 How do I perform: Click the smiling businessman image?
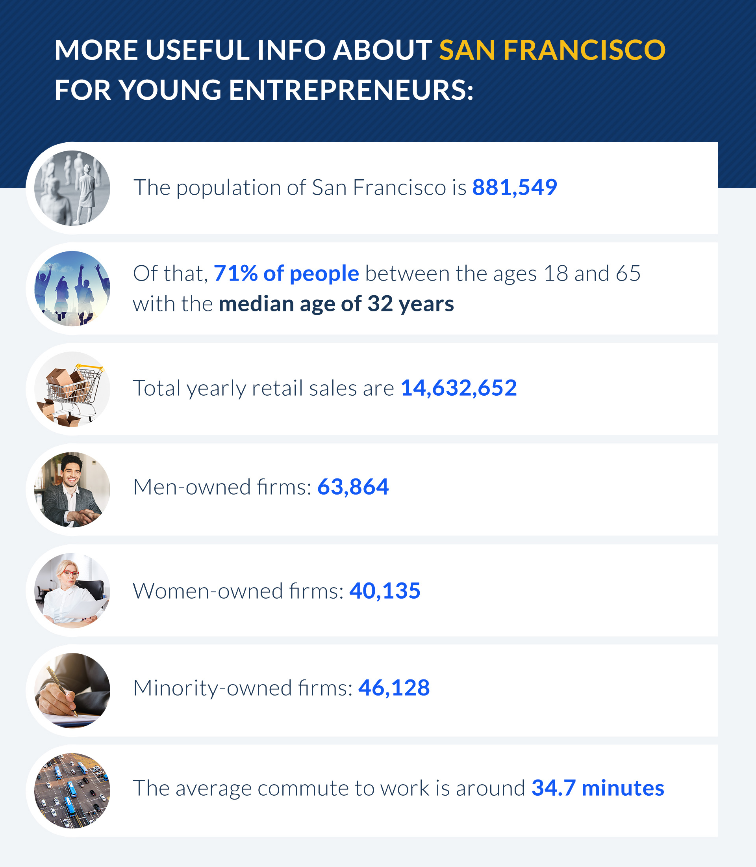tap(72, 489)
